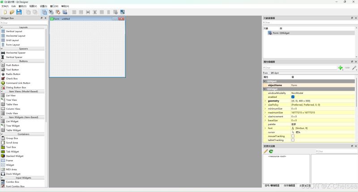This screenshot has height=192, width=358.
Task: Open the Settings (S) menu
Action: point(43,6)
